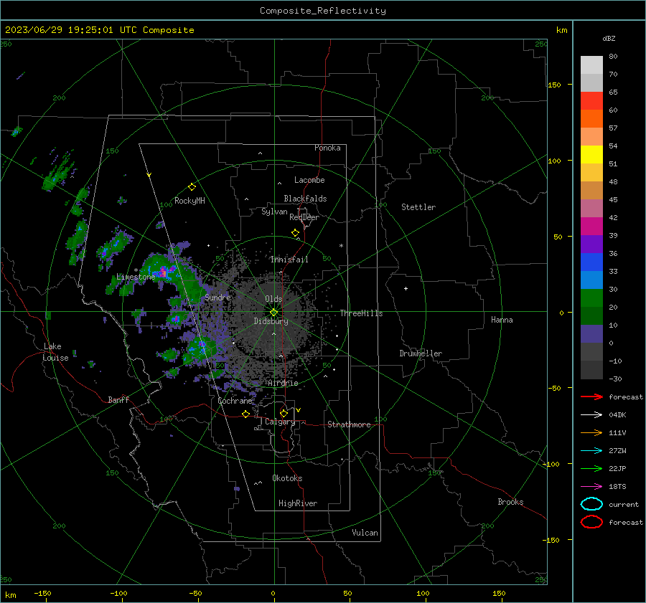This screenshot has width=646, height=603.
Task: Click the yellow diamond marker below Cochrane
Action: click(x=245, y=414)
